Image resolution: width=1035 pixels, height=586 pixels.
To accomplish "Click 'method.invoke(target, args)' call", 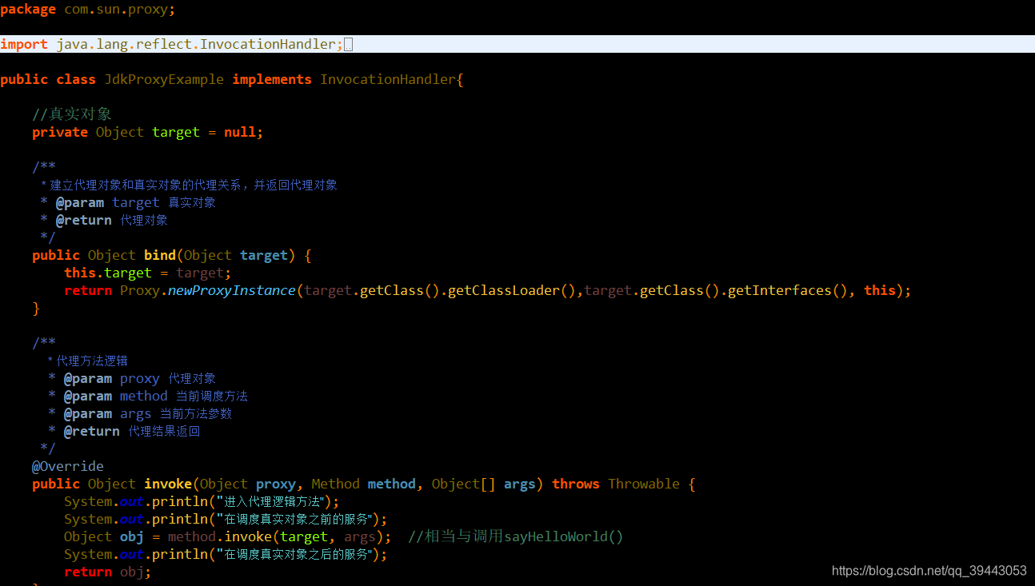I will click(276, 536).
